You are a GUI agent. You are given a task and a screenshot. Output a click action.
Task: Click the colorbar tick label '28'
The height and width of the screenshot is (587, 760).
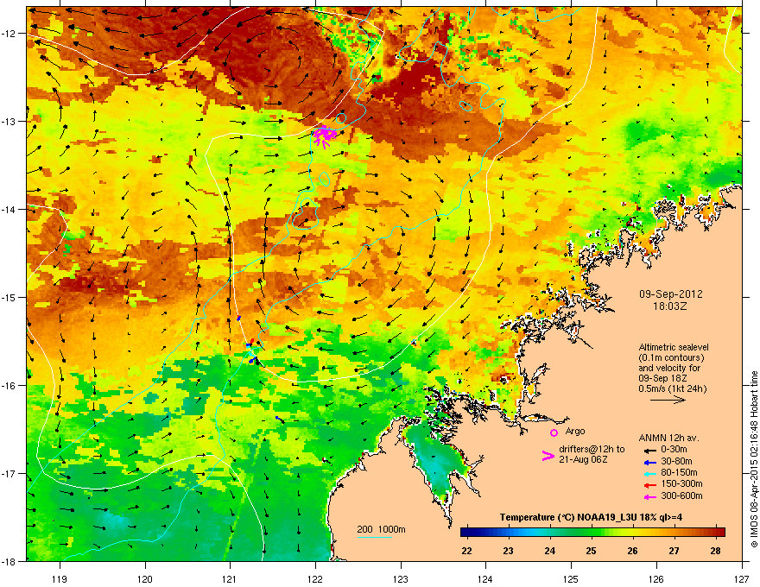pos(715,551)
